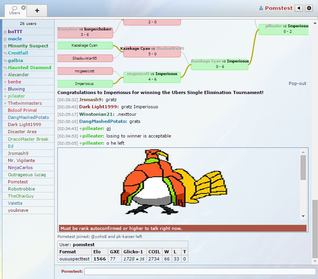Viewport: 318px width, 279px height.
Task: Select Haunted Diamond in the user list
Action: (29, 68)
